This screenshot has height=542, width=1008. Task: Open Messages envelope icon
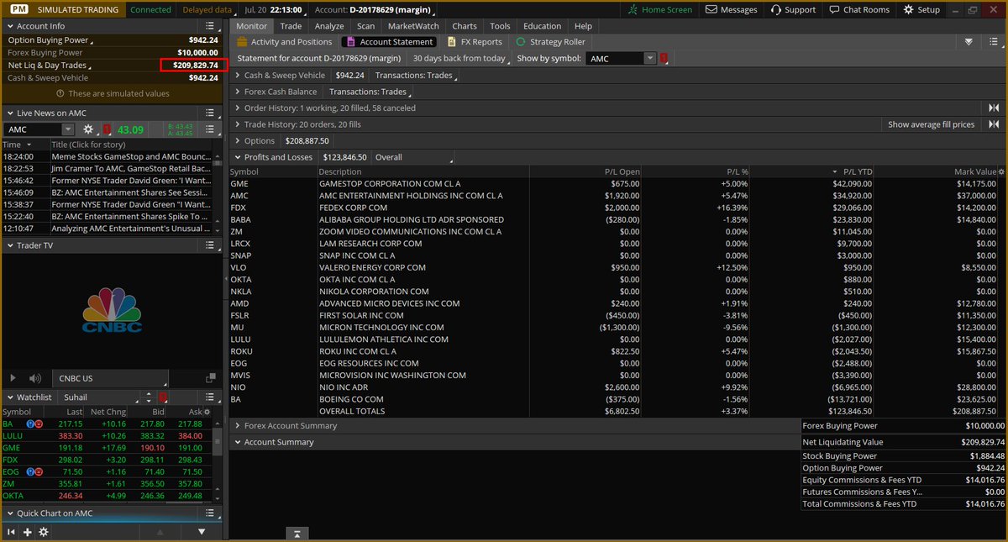point(711,10)
